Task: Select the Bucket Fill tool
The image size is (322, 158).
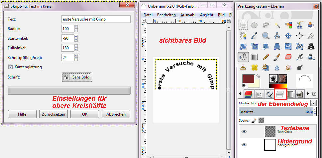Action: tap(243, 57)
